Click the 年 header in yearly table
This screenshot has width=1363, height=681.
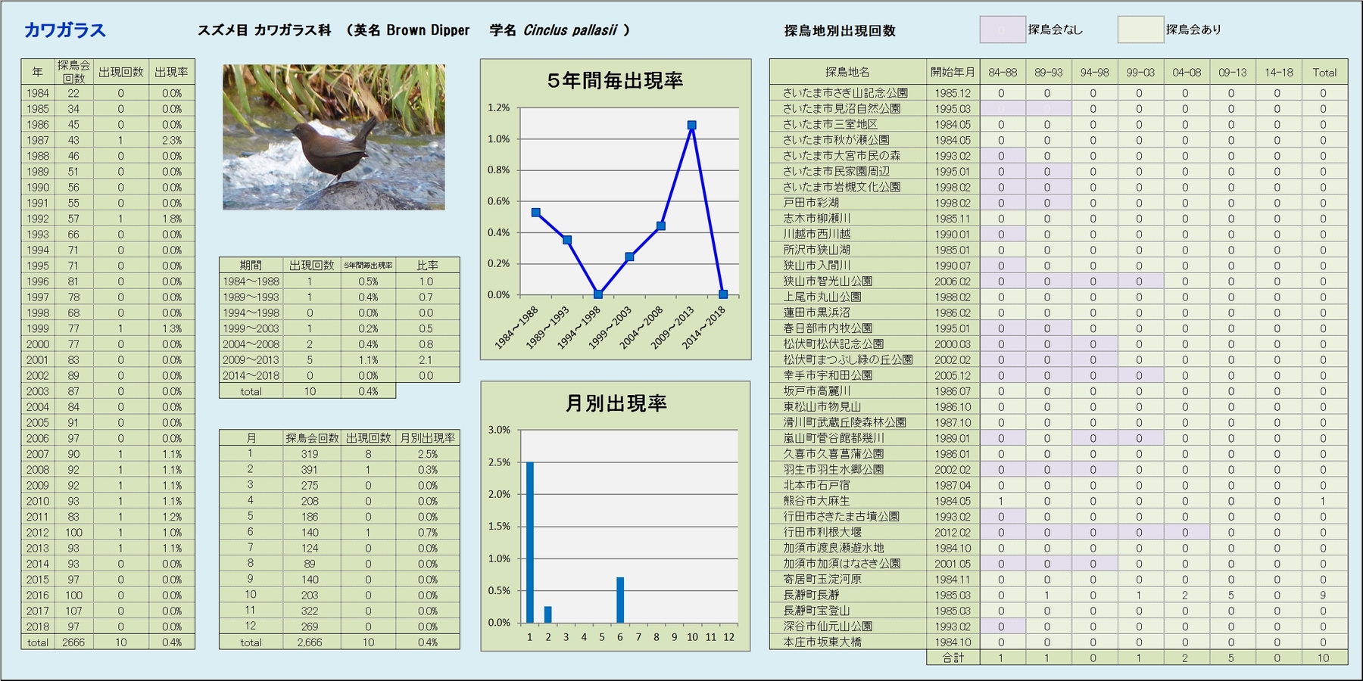point(37,72)
